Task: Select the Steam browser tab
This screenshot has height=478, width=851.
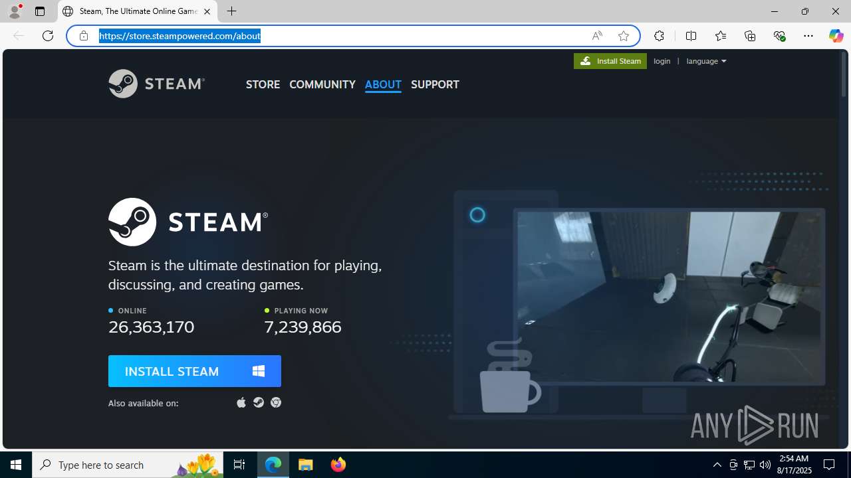Action: (x=138, y=11)
